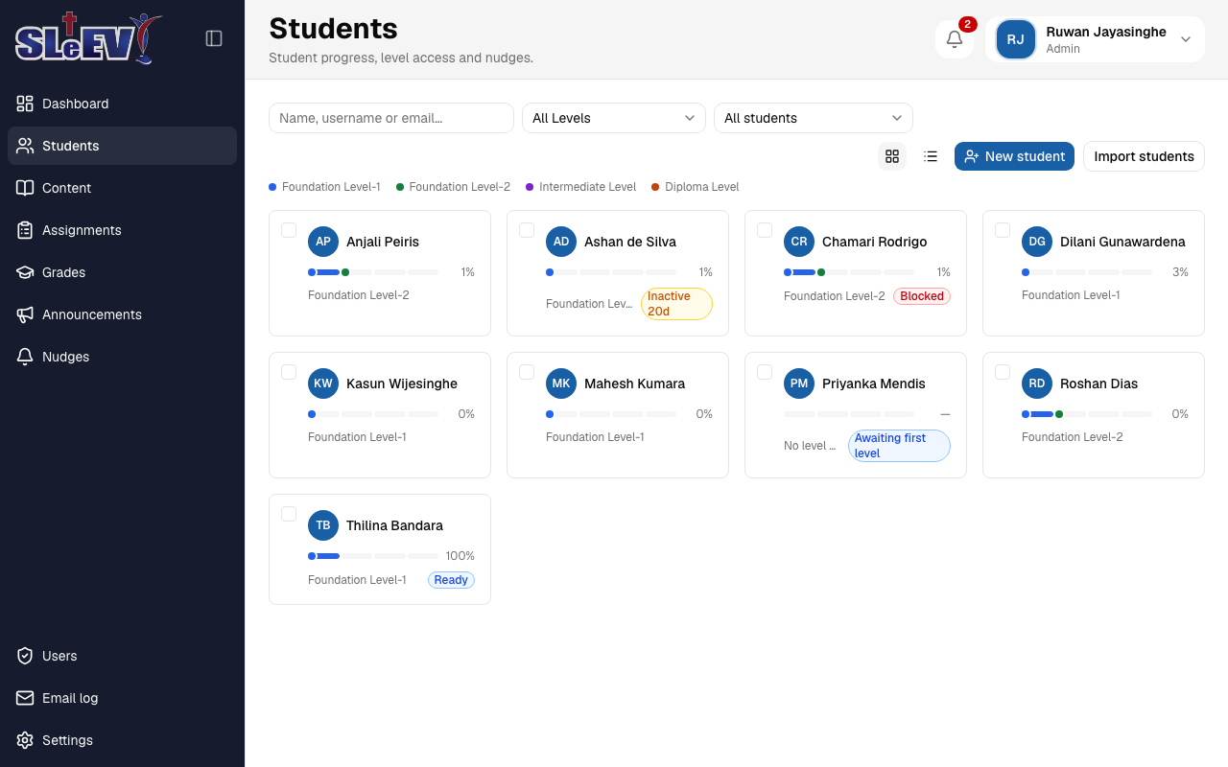Image resolution: width=1228 pixels, height=767 pixels.
Task: Click the SLeEV logo
Action: tap(88, 38)
